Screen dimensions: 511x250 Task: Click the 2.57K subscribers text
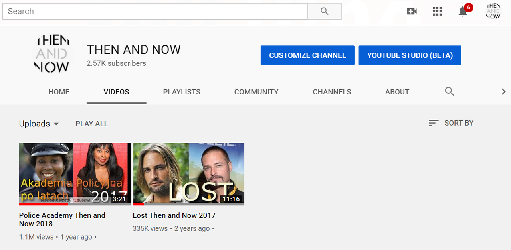click(116, 63)
